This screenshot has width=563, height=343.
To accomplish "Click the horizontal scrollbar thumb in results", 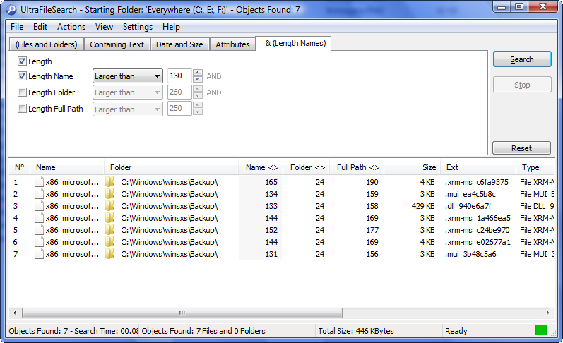I will [x=182, y=313].
